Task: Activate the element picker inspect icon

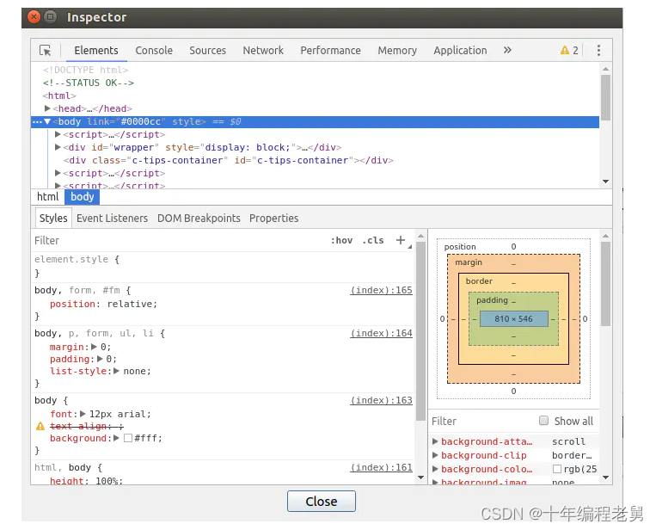Action: click(x=46, y=51)
